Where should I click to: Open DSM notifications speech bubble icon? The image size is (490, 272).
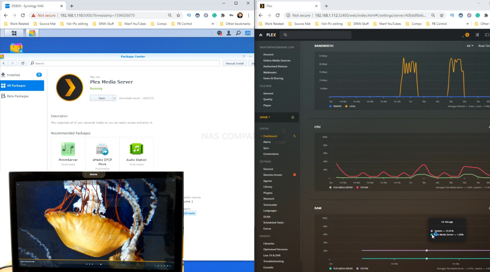click(220, 33)
